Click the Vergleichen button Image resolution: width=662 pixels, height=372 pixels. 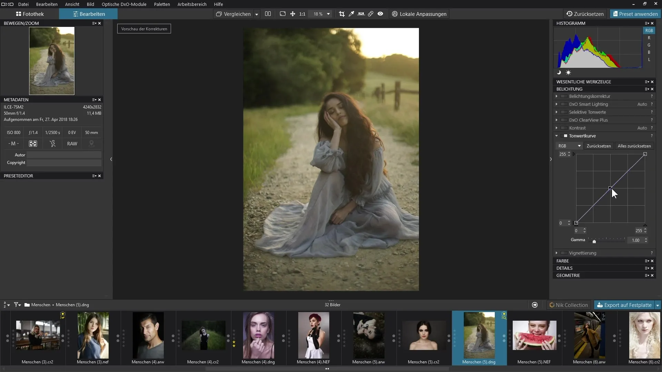coord(233,14)
